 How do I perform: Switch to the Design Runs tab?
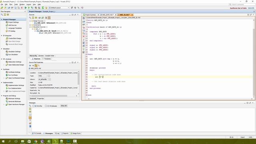click(x=76, y=133)
